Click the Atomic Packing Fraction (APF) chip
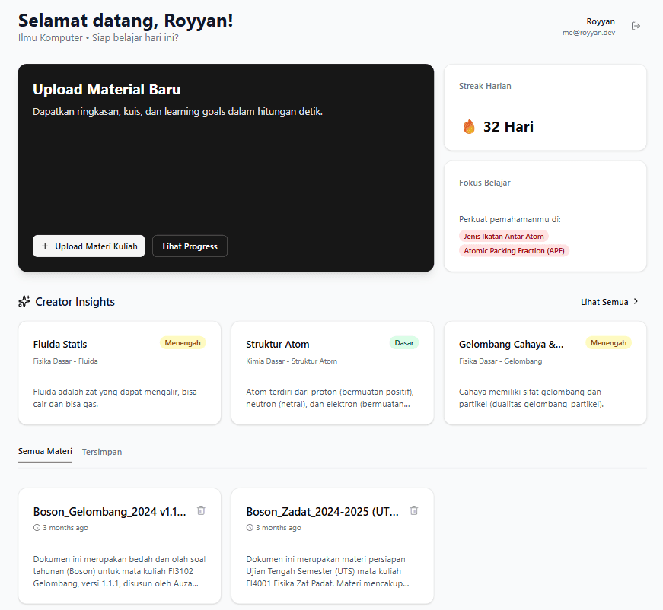663x610 pixels. (x=513, y=250)
